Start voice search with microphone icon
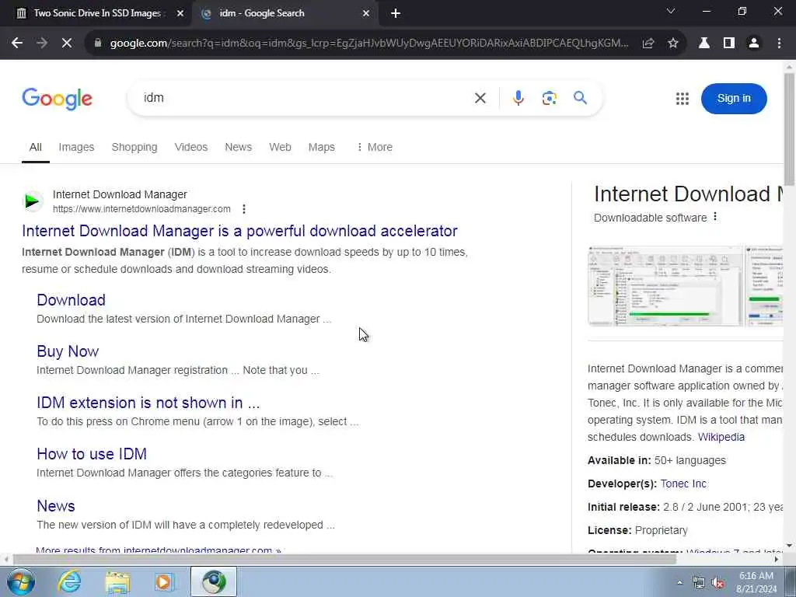Viewport: 796px width, 597px height. (x=518, y=98)
